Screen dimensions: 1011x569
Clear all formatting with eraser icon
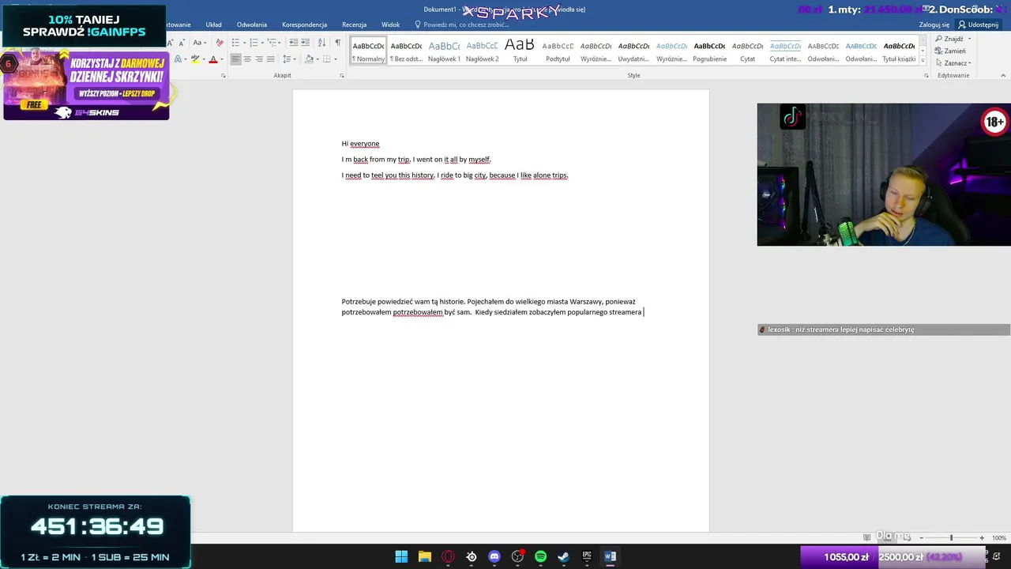pyautogui.click(x=220, y=43)
